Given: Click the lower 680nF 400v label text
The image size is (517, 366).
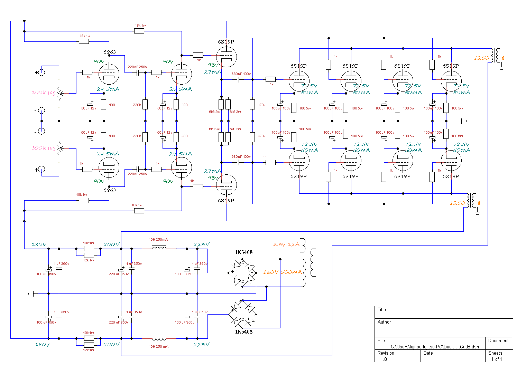Looking at the screenshot, I should 241,157.
